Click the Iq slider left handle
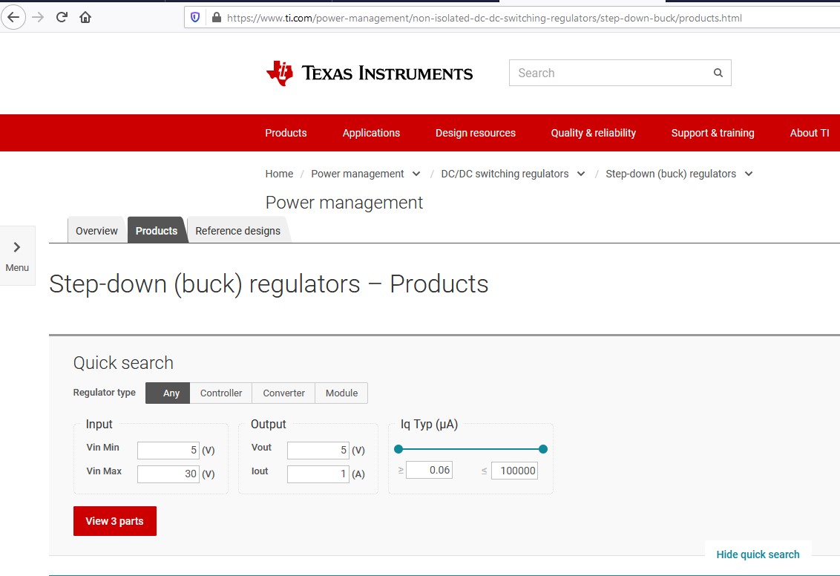Image resolution: width=840 pixels, height=576 pixels. [x=398, y=449]
